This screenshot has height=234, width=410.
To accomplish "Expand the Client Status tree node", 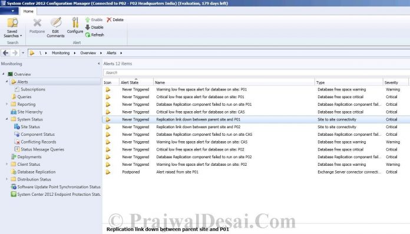I will (7, 164).
